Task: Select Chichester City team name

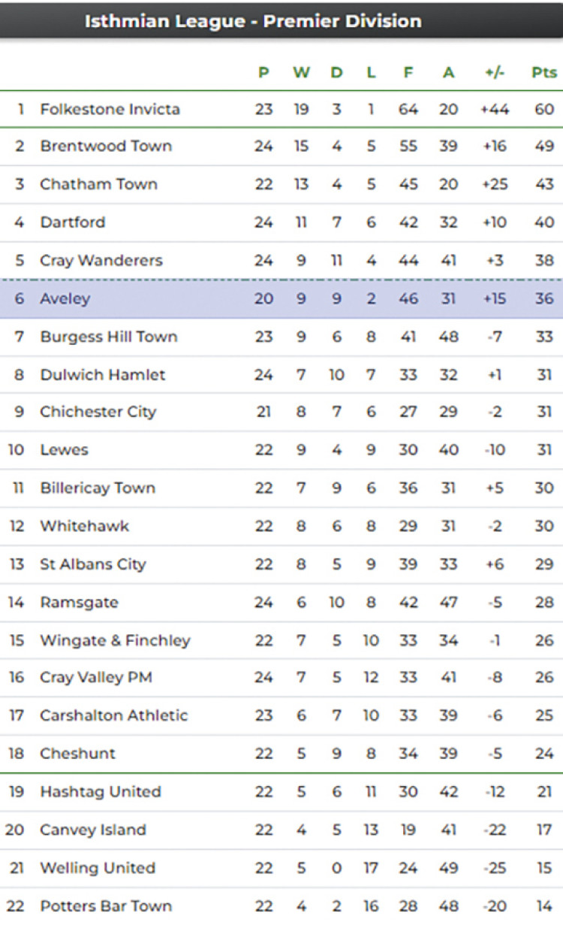Action: [x=98, y=412]
